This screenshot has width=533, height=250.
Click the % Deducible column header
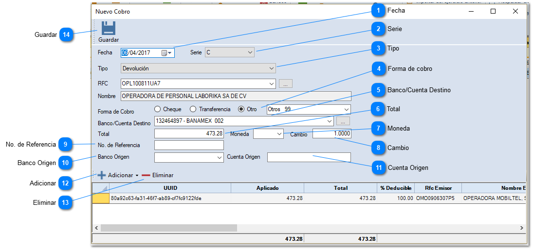click(395, 188)
